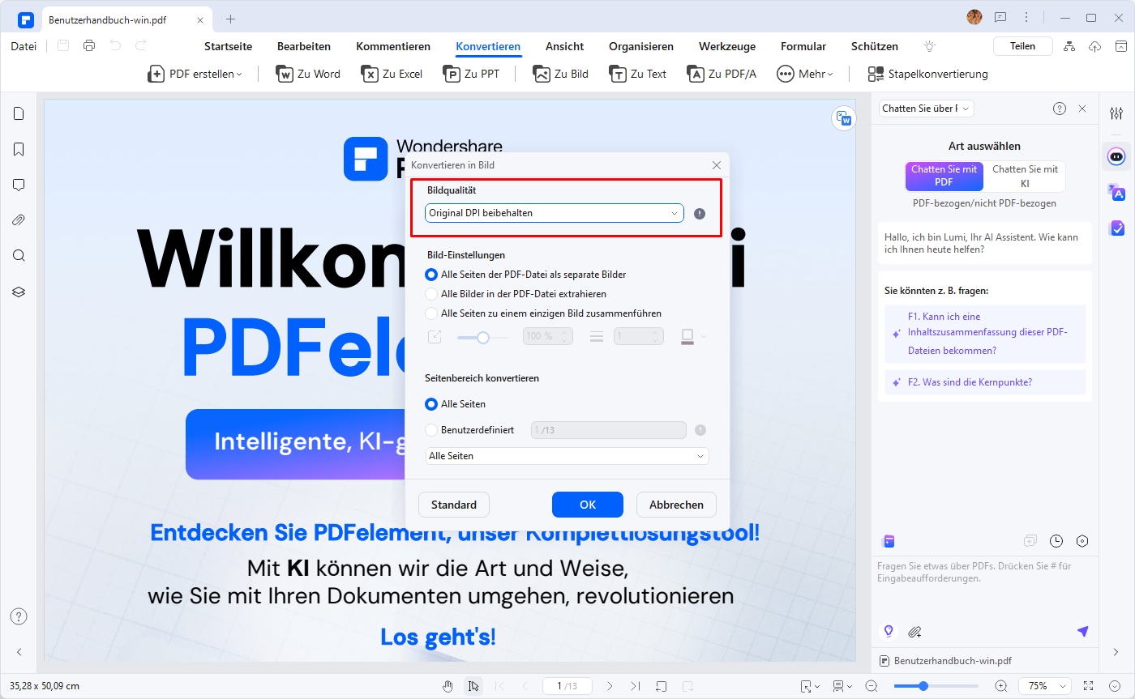The height and width of the screenshot is (699, 1135).
Task: Open the selection mode dropdown in status bar
Action: click(810, 686)
